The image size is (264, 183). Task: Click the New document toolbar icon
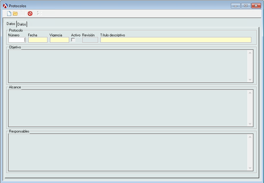click(9, 14)
